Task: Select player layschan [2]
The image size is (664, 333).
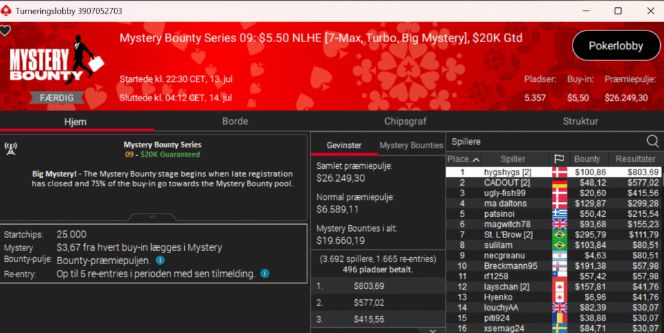Action: [x=554, y=287]
